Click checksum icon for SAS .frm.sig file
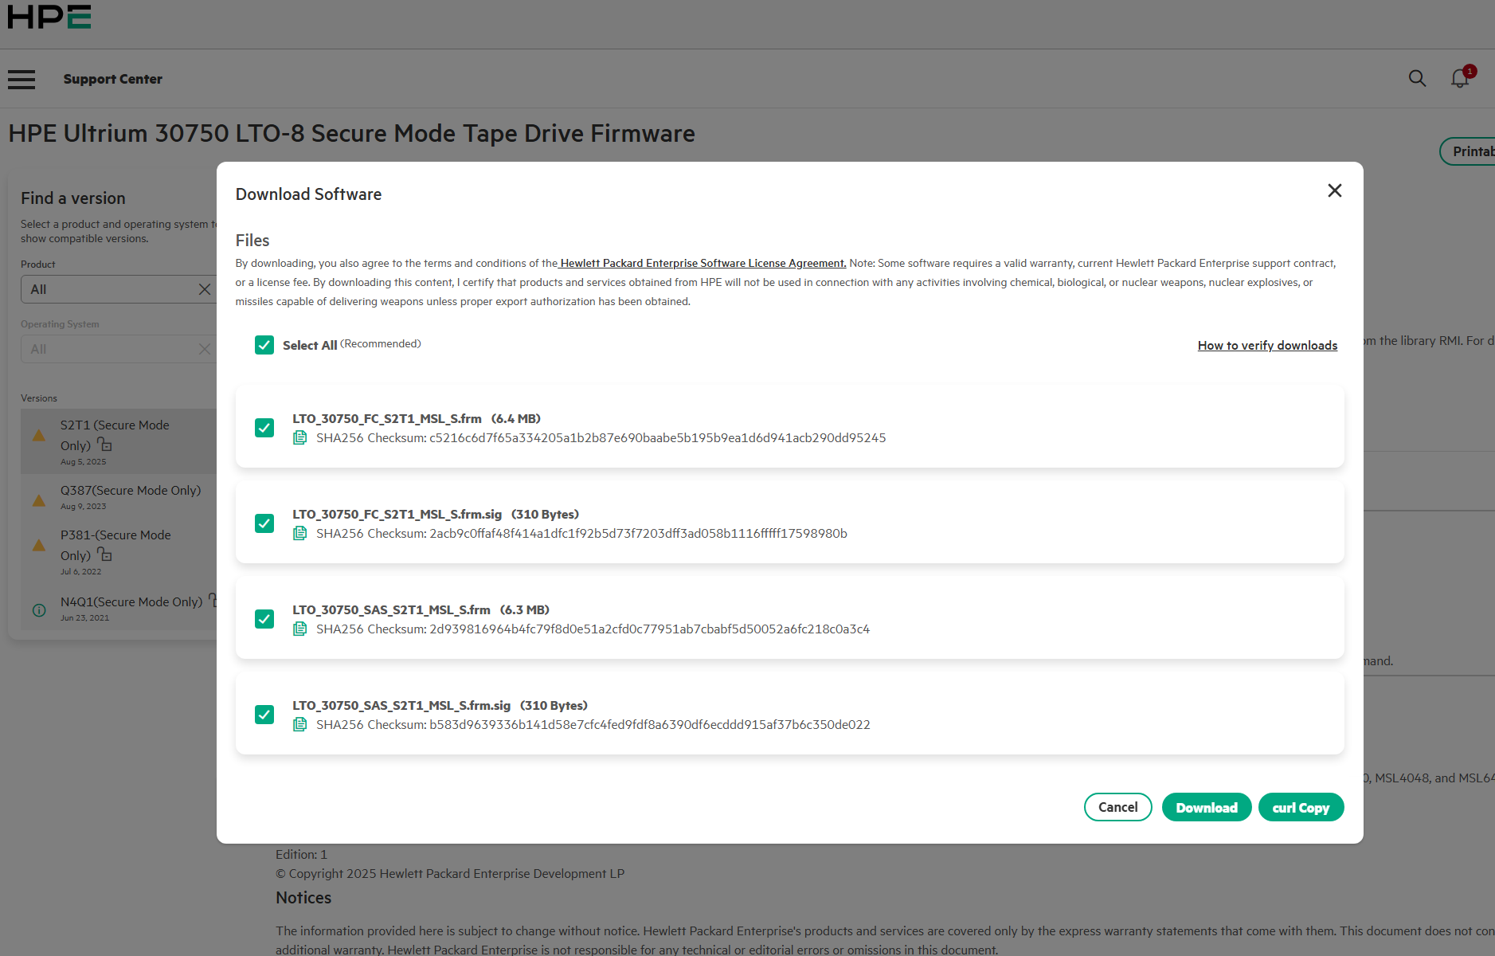The image size is (1495, 956). point(300,724)
